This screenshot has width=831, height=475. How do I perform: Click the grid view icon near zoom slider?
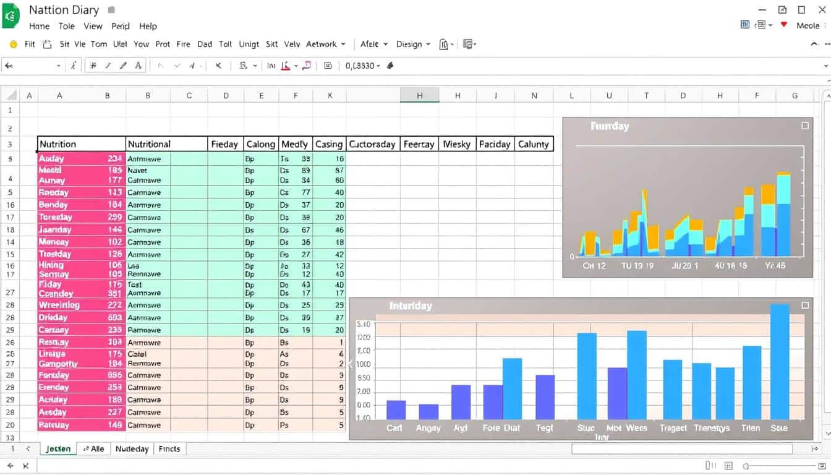coord(730,466)
